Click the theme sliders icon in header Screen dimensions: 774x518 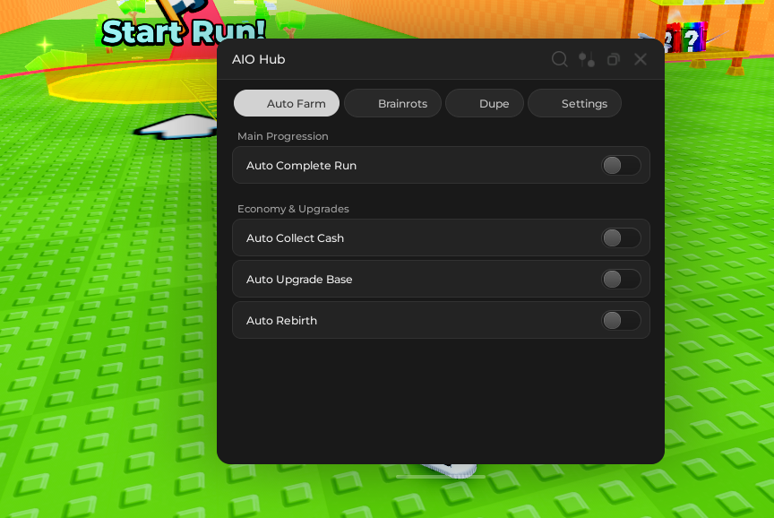pos(587,59)
